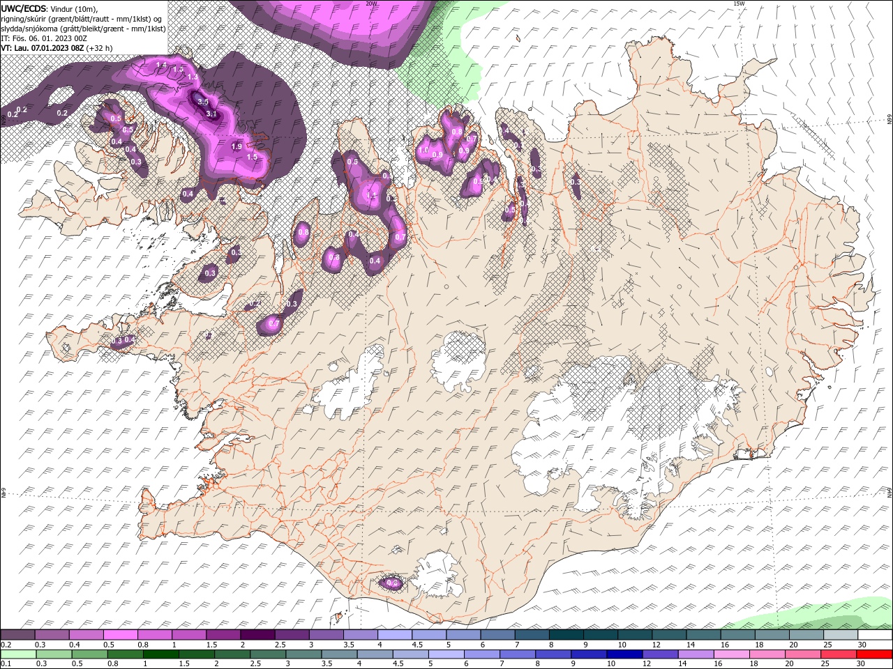Click the '20W' longitude label at top
This screenshot has height=669, width=893.
pos(371,3)
